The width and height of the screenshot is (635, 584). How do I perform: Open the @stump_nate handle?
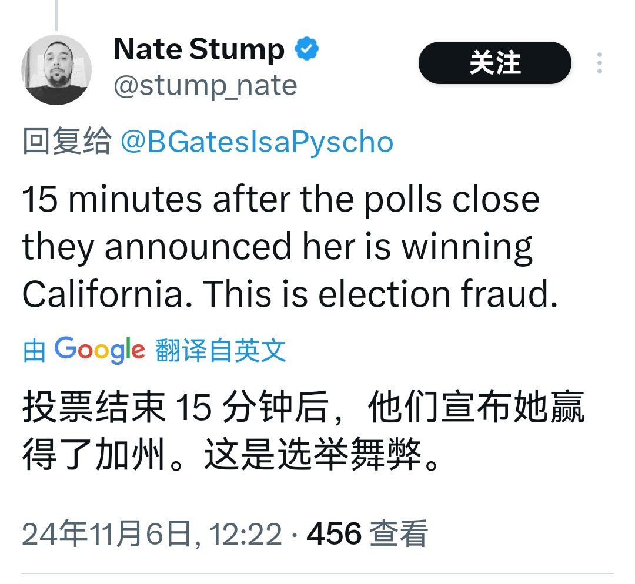[205, 86]
